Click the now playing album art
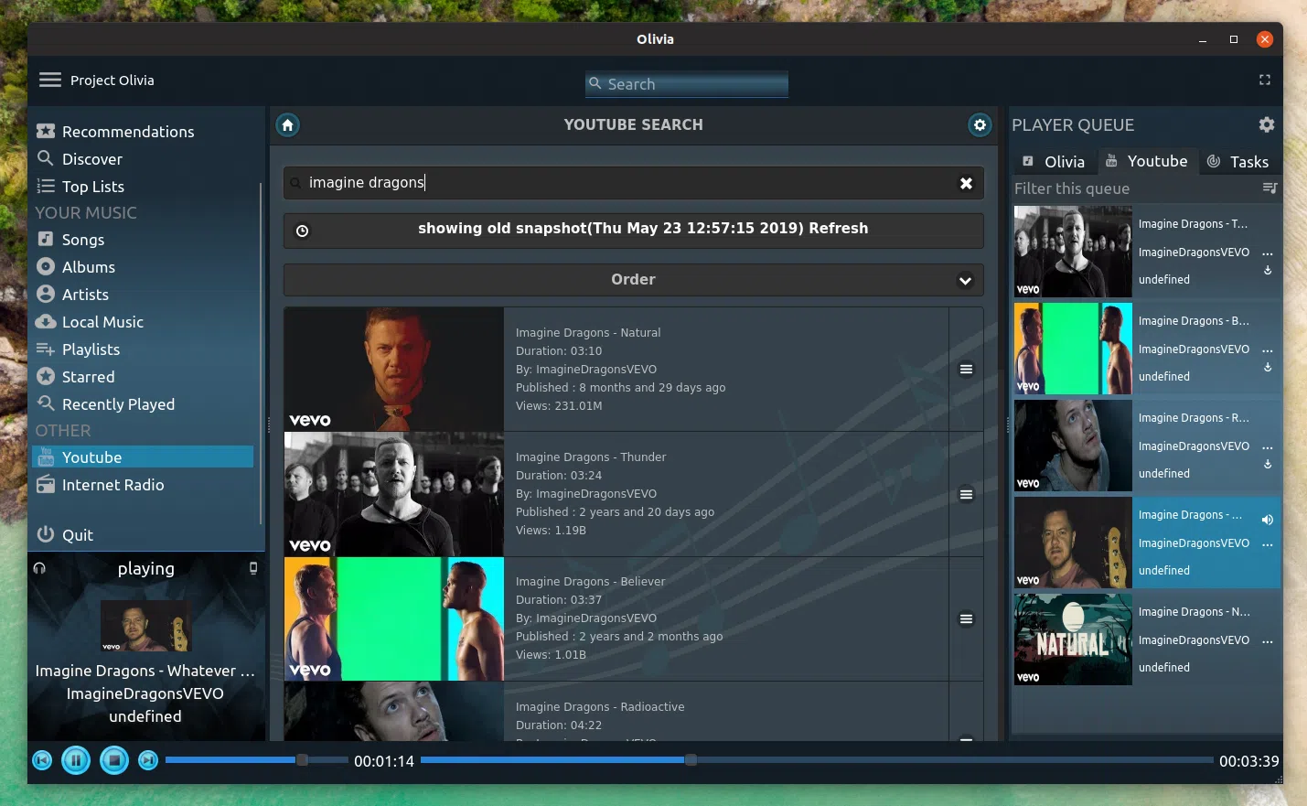The height and width of the screenshot is (806, 1307). click(x=146, y=626)
